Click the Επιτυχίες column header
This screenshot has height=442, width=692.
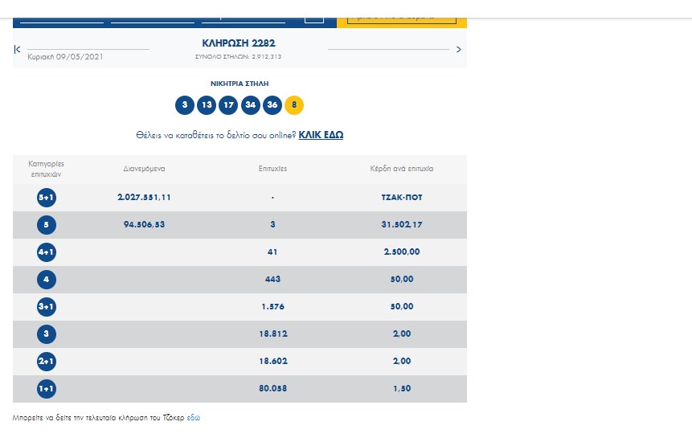272,170
